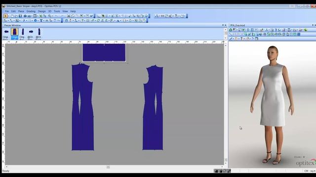Open the View menu

pos(65,11)
